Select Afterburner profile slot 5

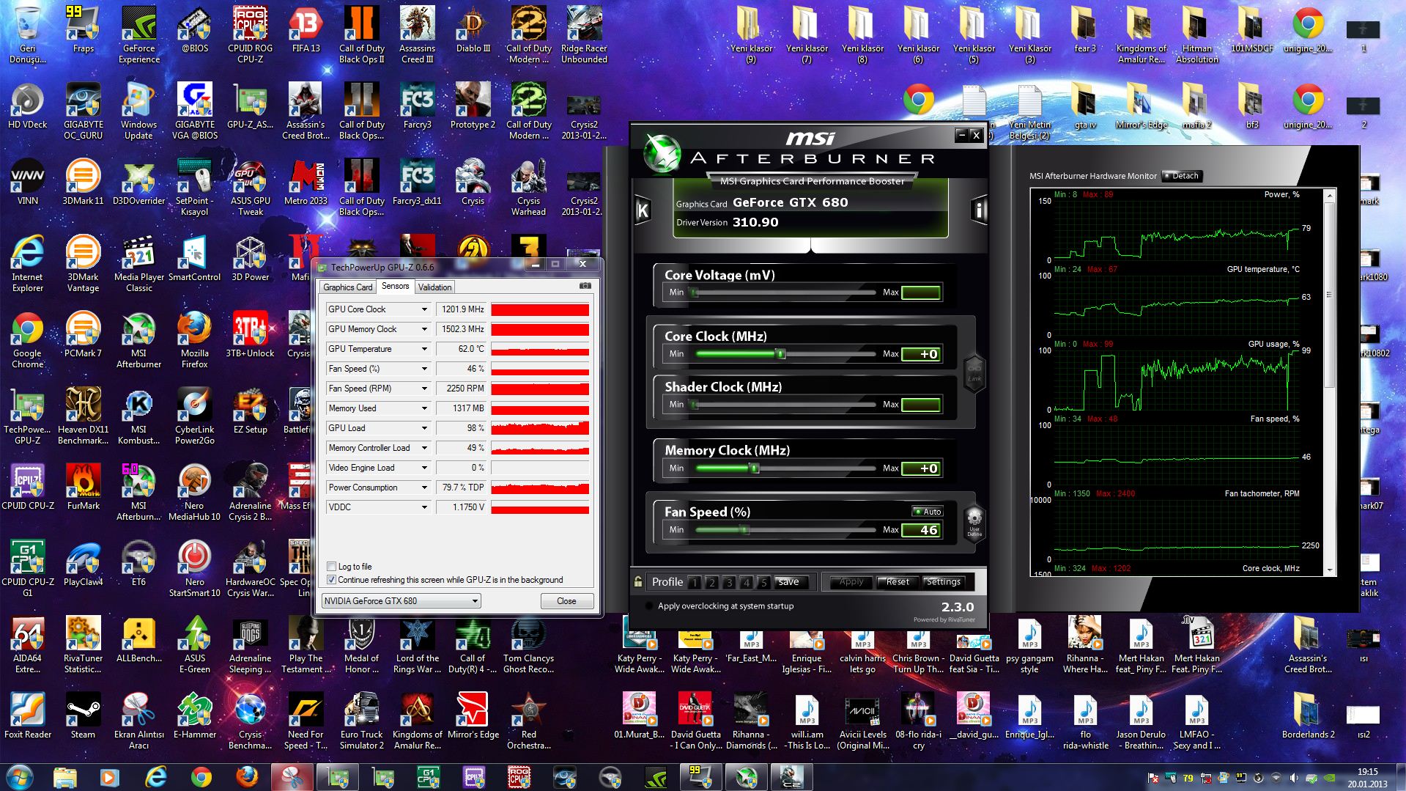coord(763,582)
